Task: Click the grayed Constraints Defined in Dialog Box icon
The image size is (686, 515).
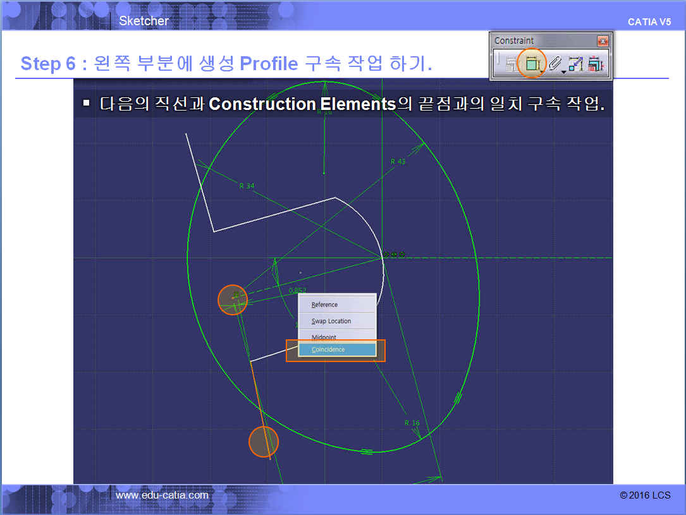Action: pyautogui.click(x=510, y=64)
